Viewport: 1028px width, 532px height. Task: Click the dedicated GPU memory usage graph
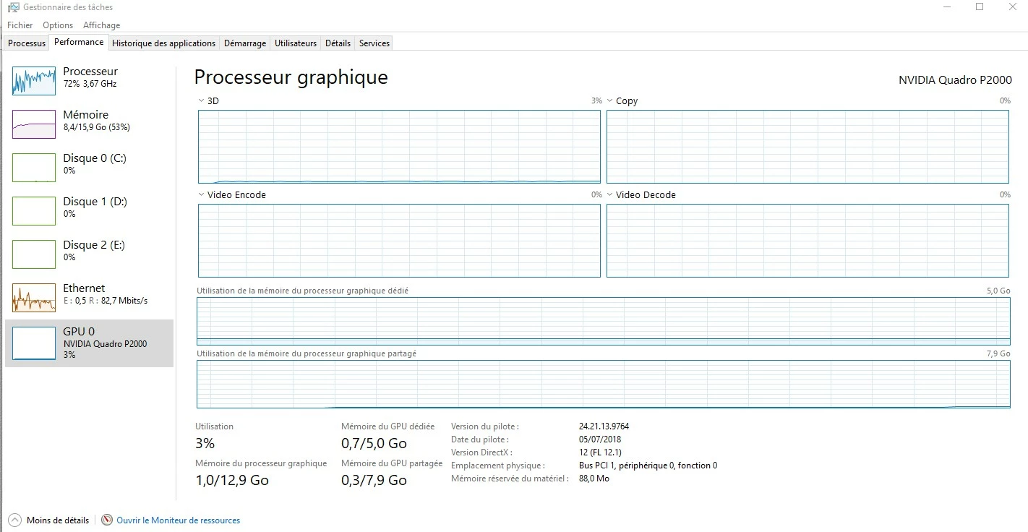[x=604, y=321]
